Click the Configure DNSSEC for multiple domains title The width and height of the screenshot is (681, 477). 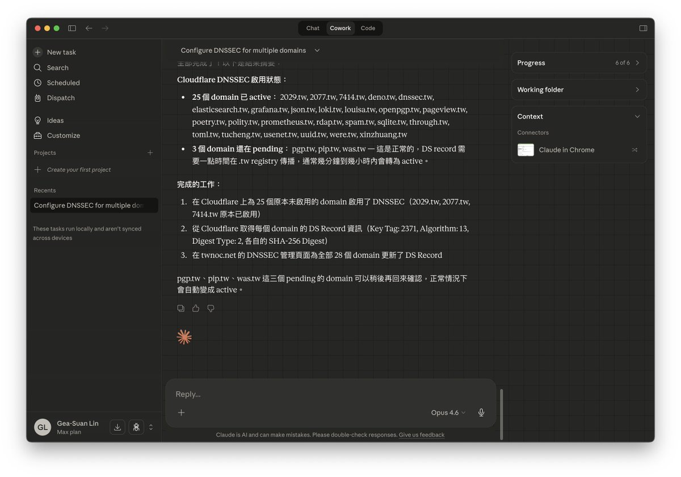tap(243, 50)
